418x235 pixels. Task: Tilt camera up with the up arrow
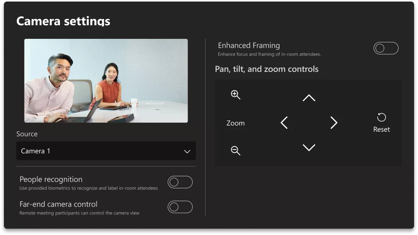(x=309, y=98)
